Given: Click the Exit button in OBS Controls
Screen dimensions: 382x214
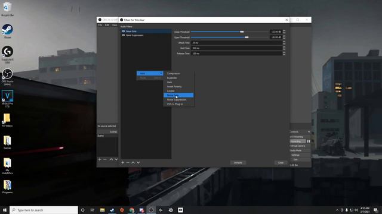Looking at the screenshot, I should pyautogui.click(x=300, y=159).
